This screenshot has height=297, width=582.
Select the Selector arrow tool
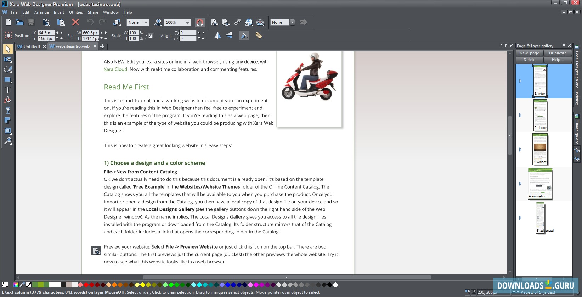tap(7, 49)
